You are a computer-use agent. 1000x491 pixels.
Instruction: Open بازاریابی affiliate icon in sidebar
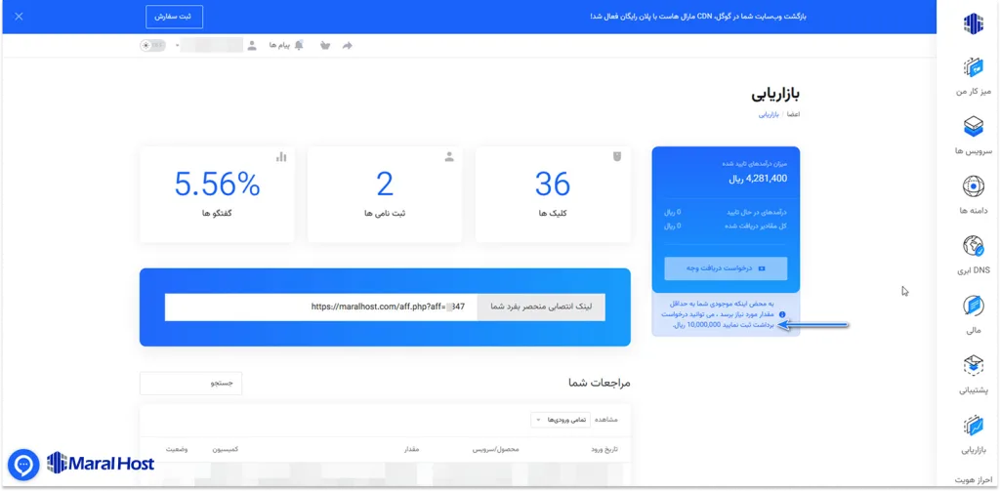coord(974,426)
